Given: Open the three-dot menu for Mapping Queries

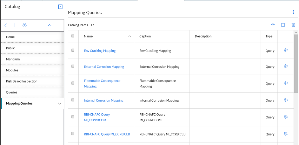Looking at the screenshot, I should [x=293, y=12].
